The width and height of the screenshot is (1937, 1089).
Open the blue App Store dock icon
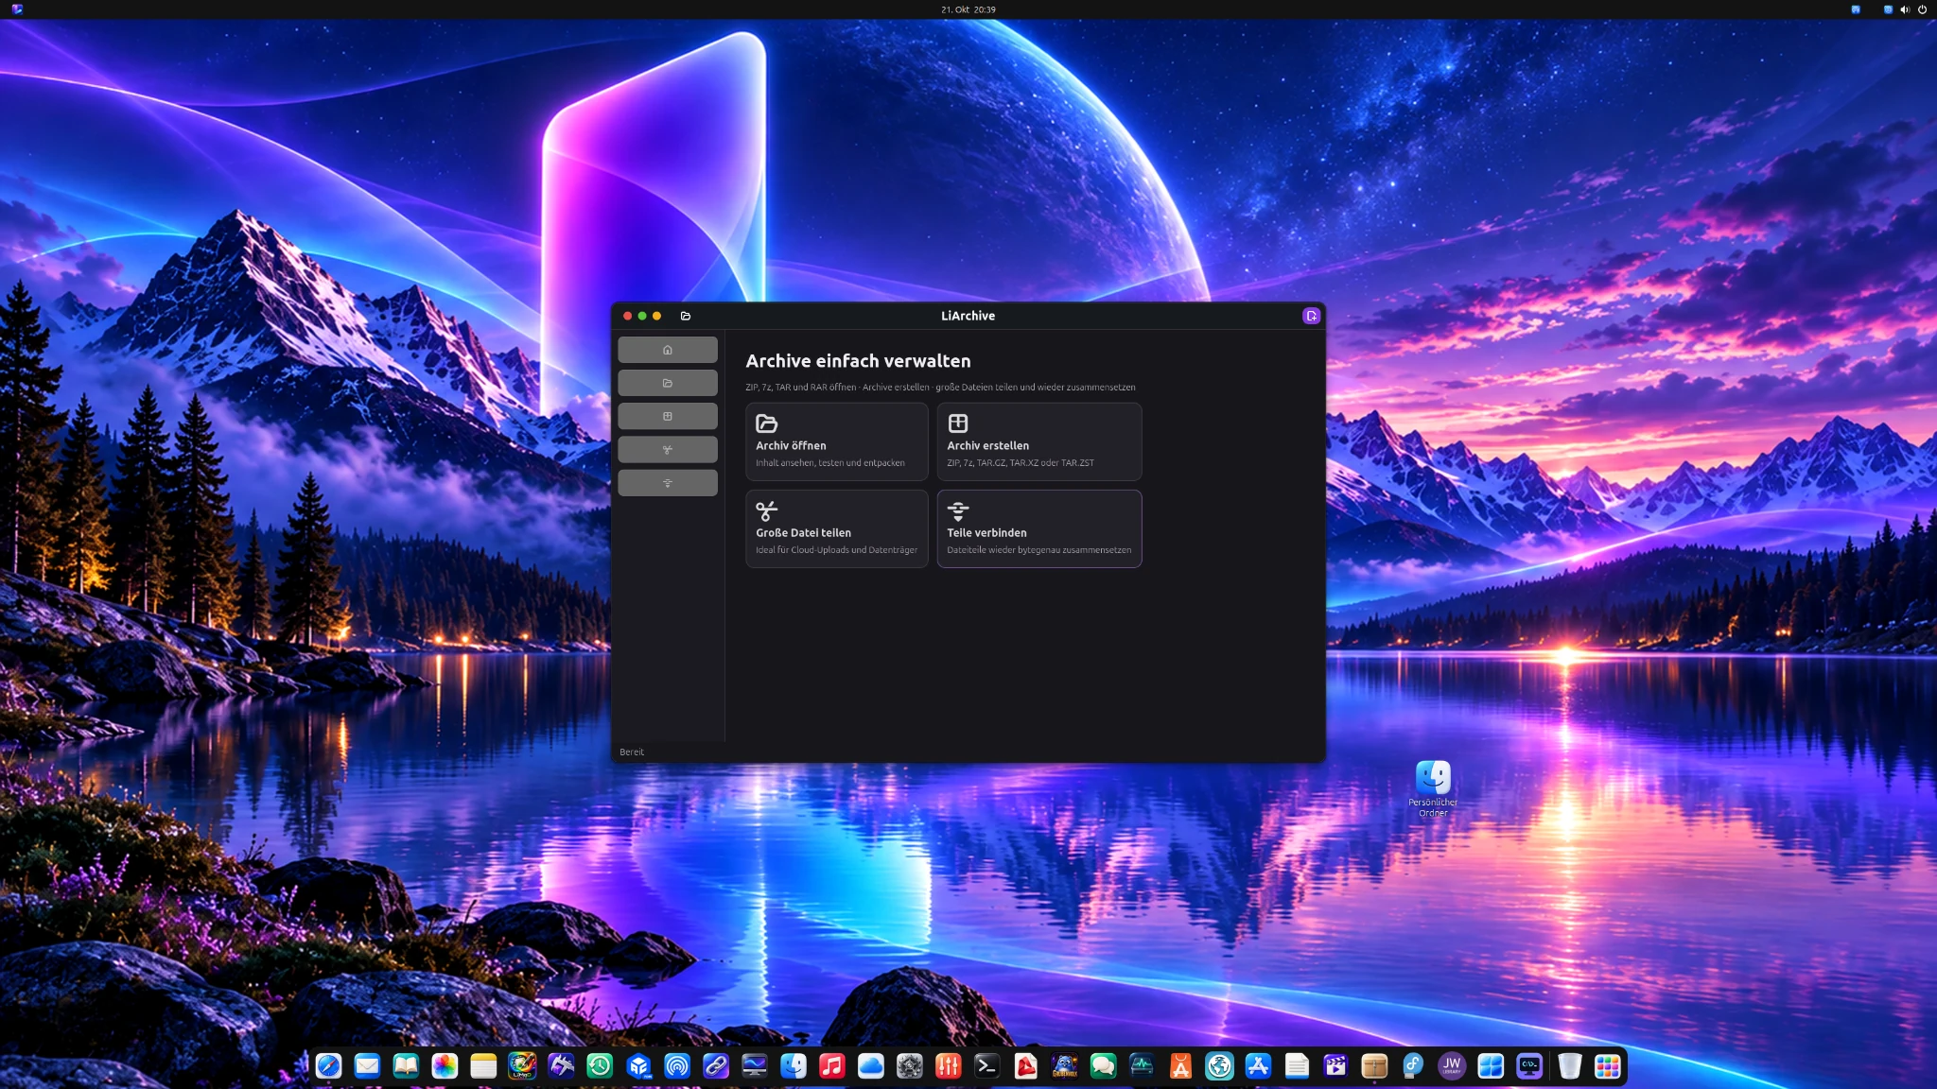1258,1066
